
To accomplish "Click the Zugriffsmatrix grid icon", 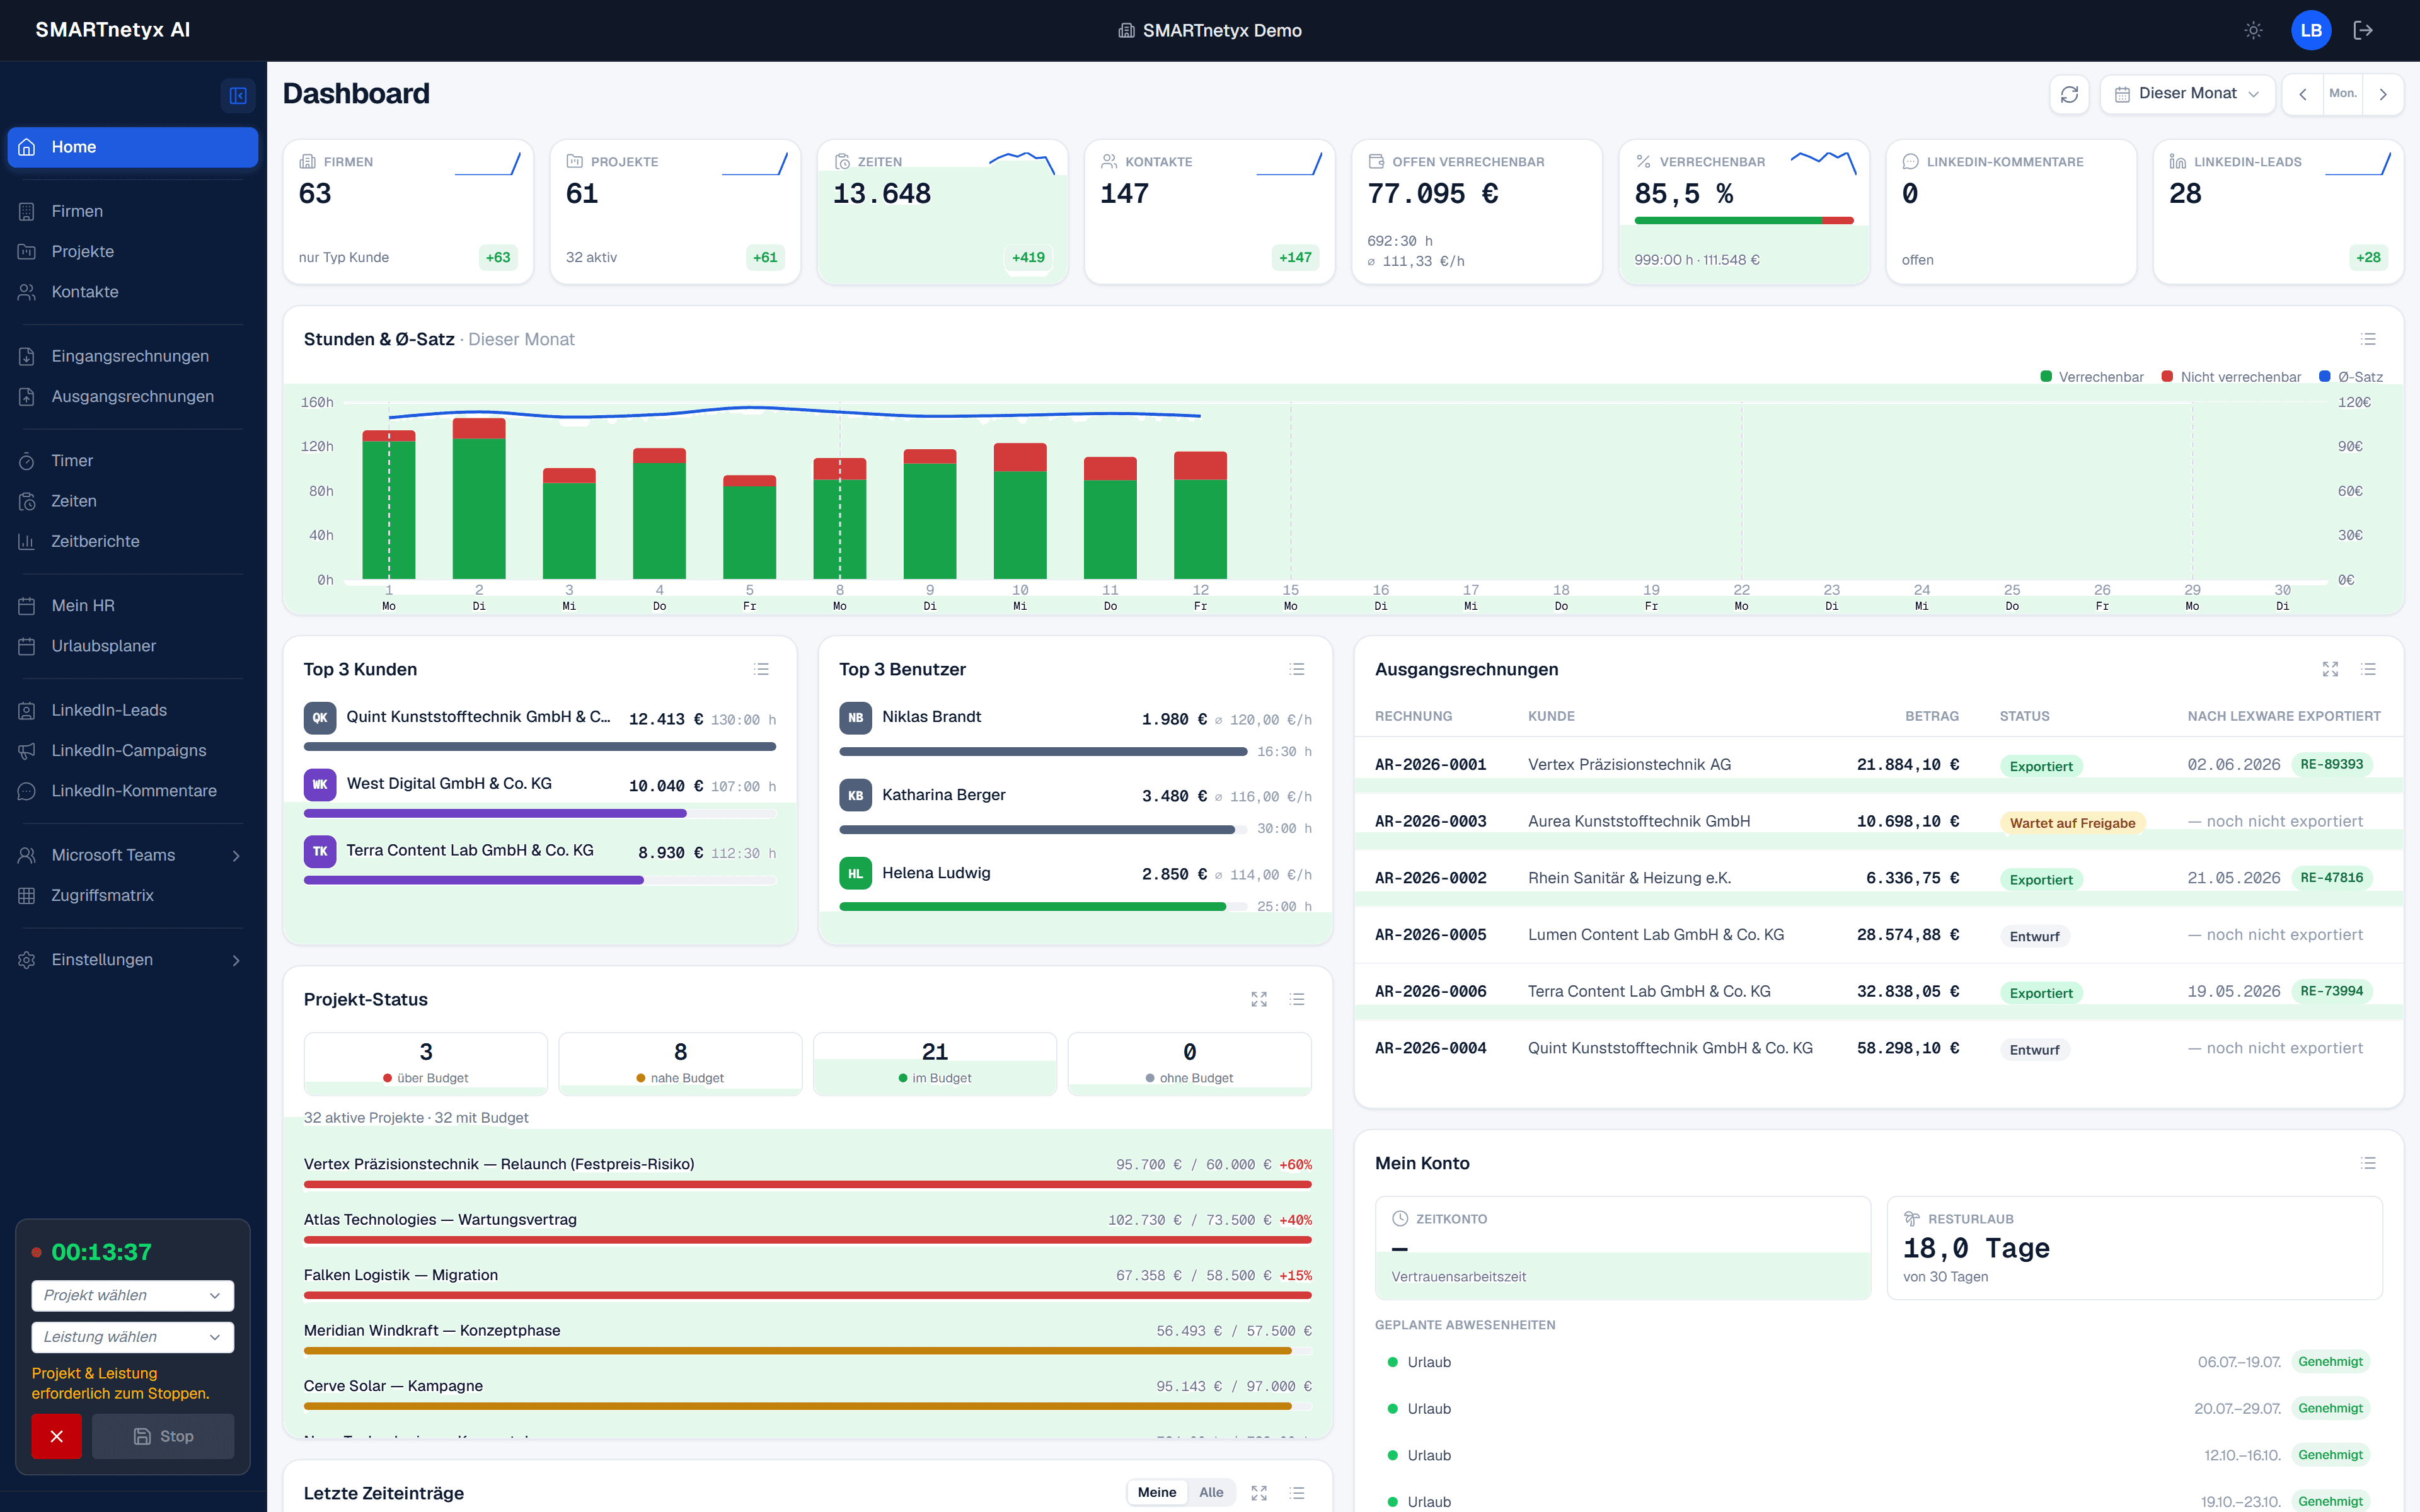I will [x=27, y=895].
